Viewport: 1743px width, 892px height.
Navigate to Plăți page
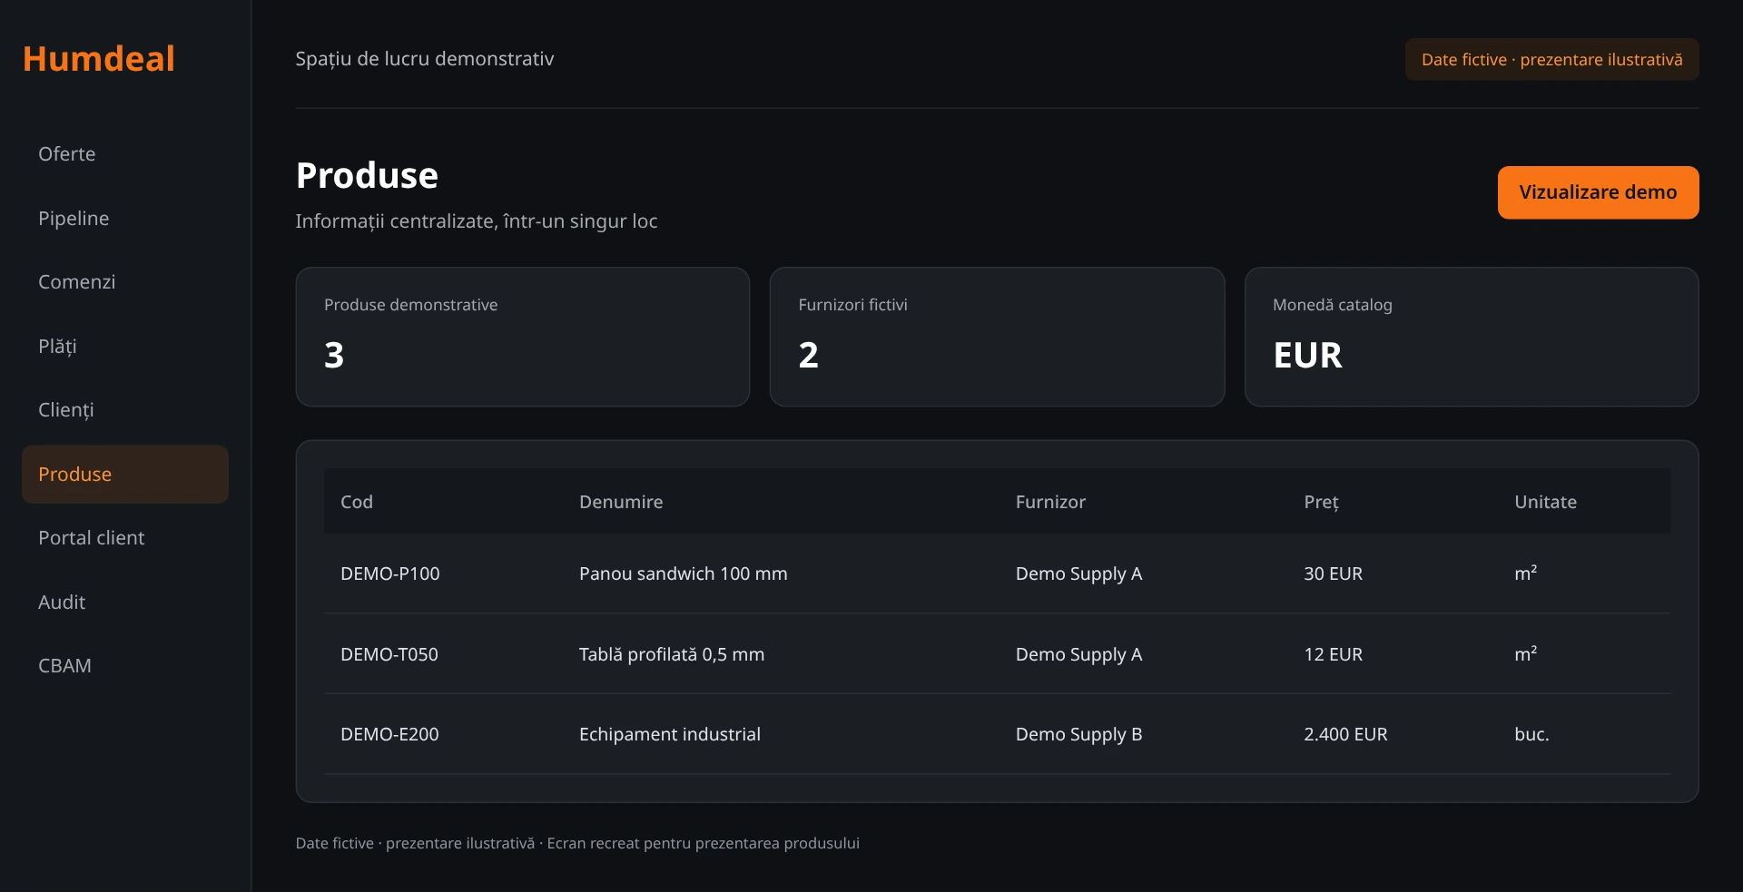click(125, 347)
